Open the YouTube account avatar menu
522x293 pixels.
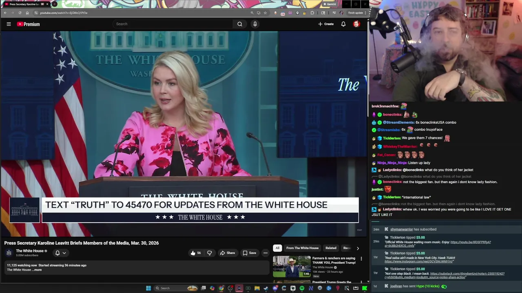click(356, 24)
